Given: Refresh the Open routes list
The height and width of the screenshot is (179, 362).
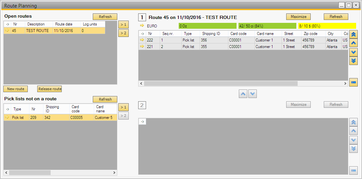Looking at the screenshot, I should [x=105, y=17].
